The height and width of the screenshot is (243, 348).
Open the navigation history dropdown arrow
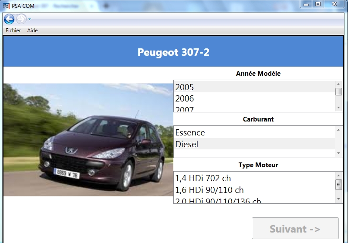pyautogui.click(x=30, y=19)
